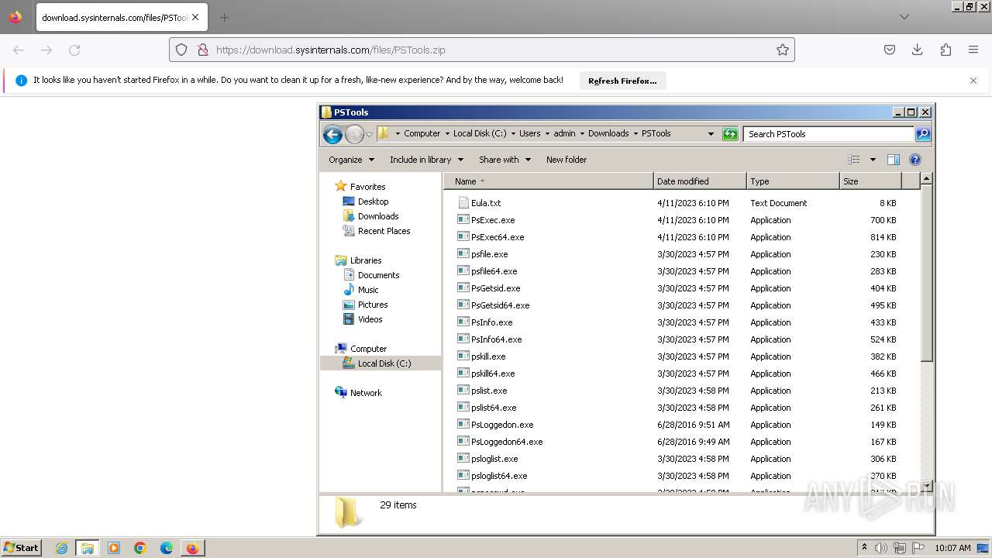
Task: Open Desktop in the navigation pane
Action: [373, 201]
